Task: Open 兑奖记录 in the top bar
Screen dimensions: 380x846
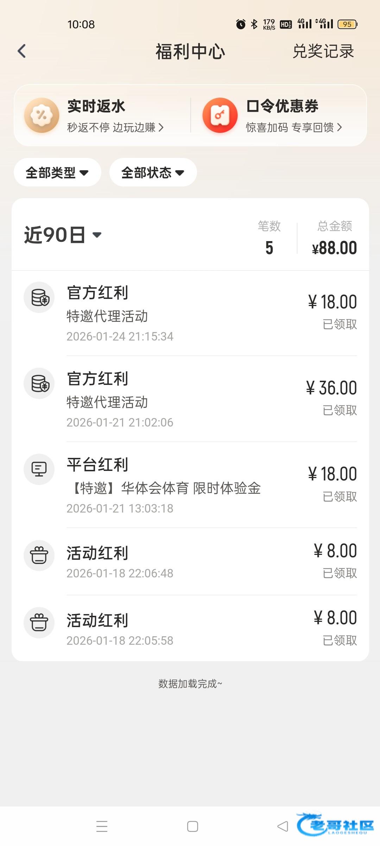Action: point(323,51)
